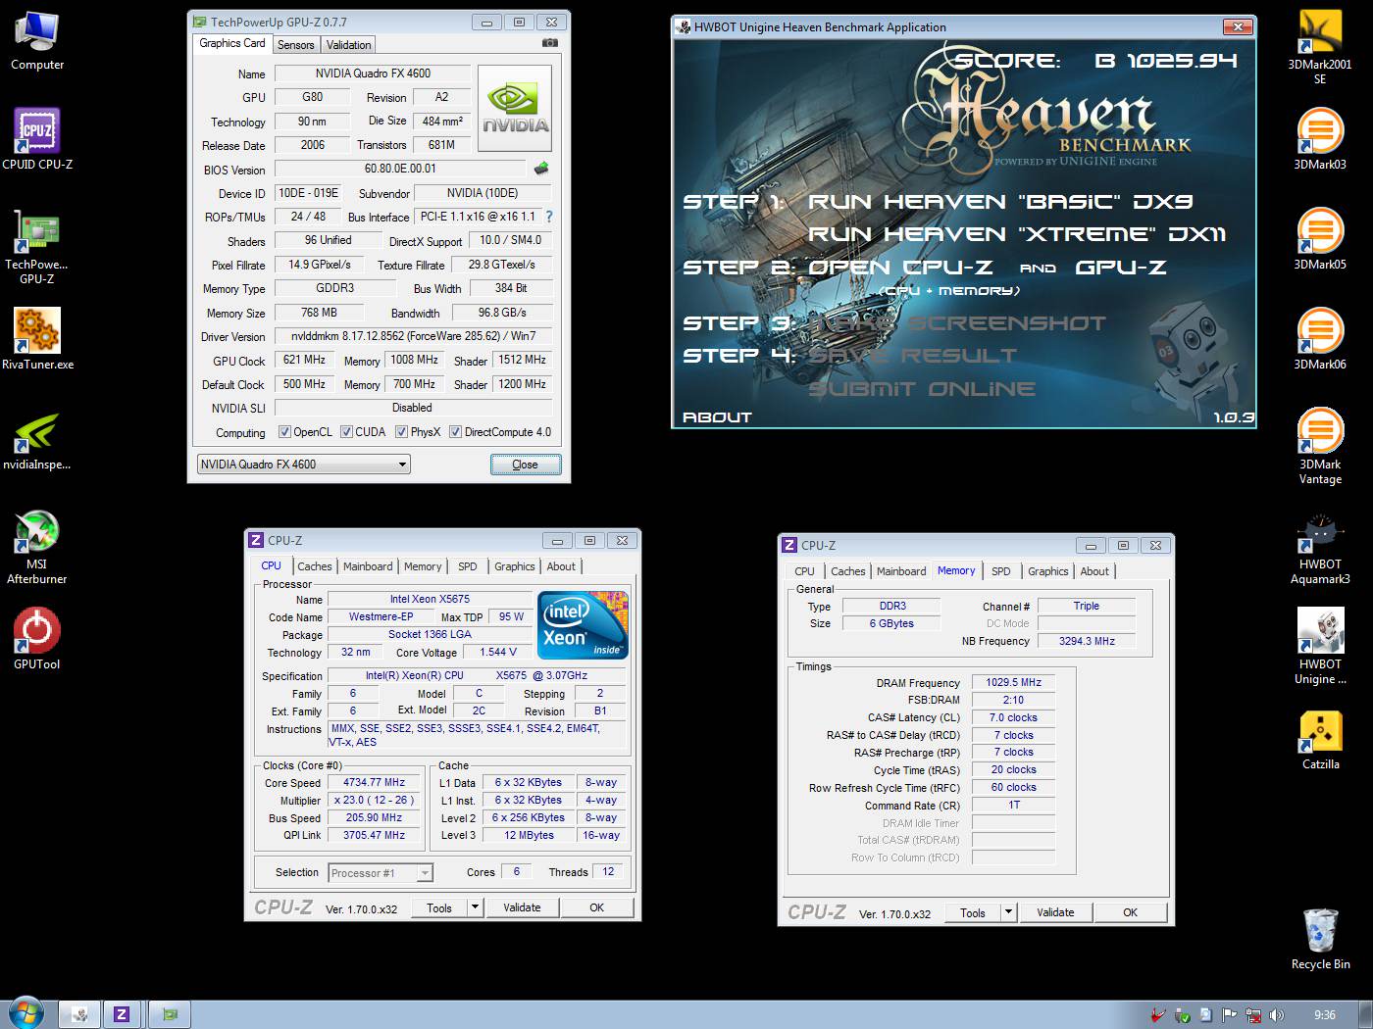This screenshot has width=1373, height=1029.
Task: Click the Intel Xeon logo in CPU-Z
Action: (583, 624)
